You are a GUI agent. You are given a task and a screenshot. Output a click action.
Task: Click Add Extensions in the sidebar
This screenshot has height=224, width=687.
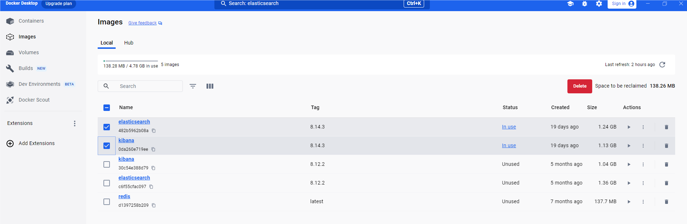tap(31, 143)
